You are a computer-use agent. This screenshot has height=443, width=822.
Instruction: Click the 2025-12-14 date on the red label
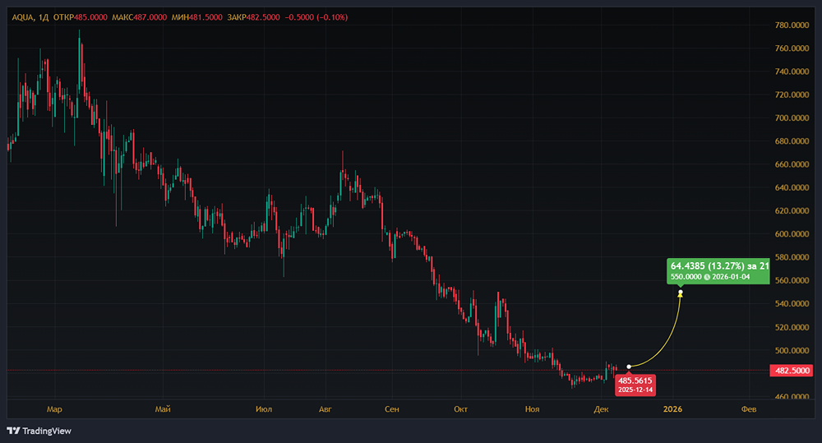[635, 390]
